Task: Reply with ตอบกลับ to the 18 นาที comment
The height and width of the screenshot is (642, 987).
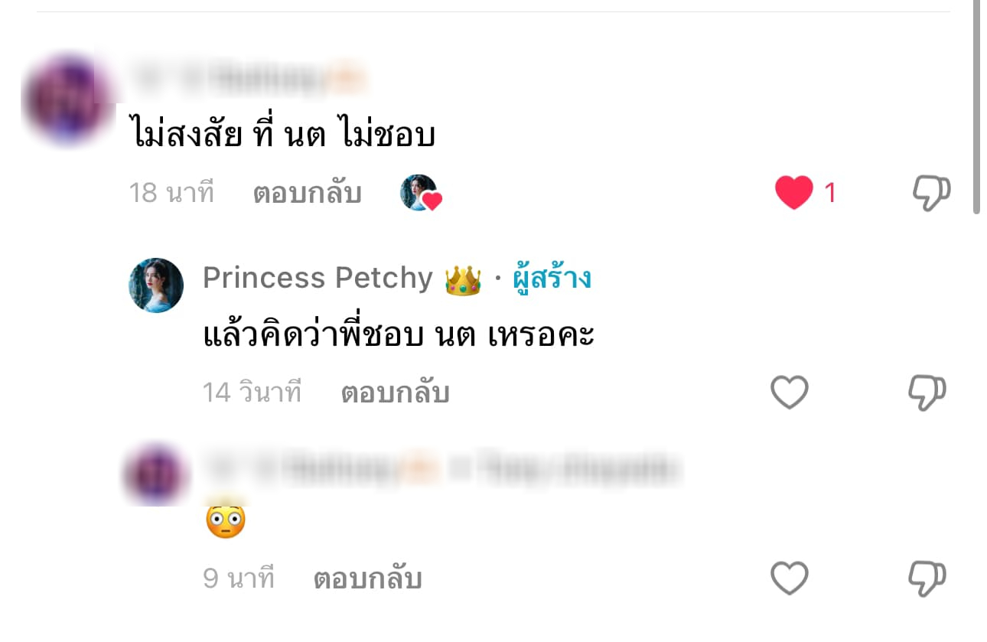Action: [307, 193]
